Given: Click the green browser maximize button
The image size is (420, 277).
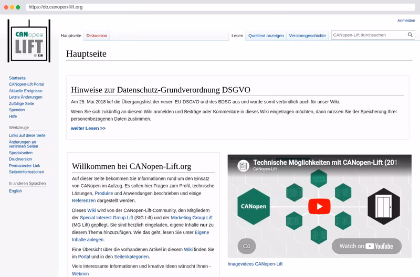Looking at the screenshot, I should [x=18, y=7].
